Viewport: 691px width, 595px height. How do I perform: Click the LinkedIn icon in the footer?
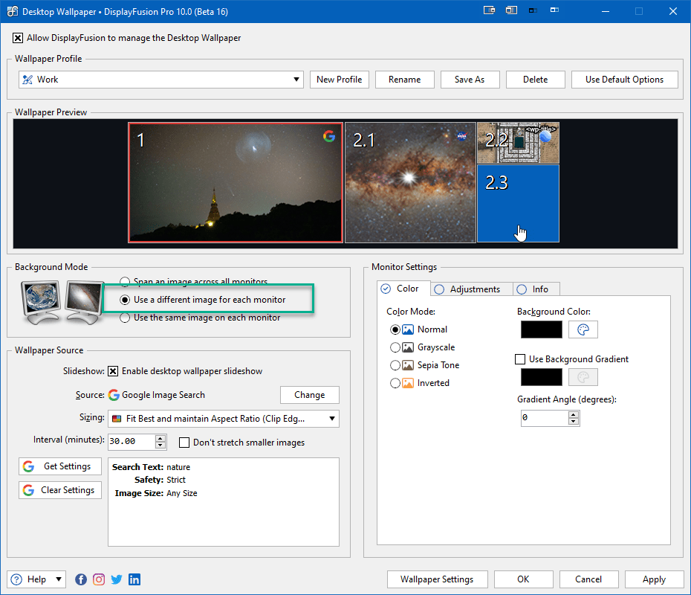tap(134, 579)
